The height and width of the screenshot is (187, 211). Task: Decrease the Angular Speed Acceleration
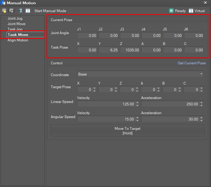(x=201, y=121)
